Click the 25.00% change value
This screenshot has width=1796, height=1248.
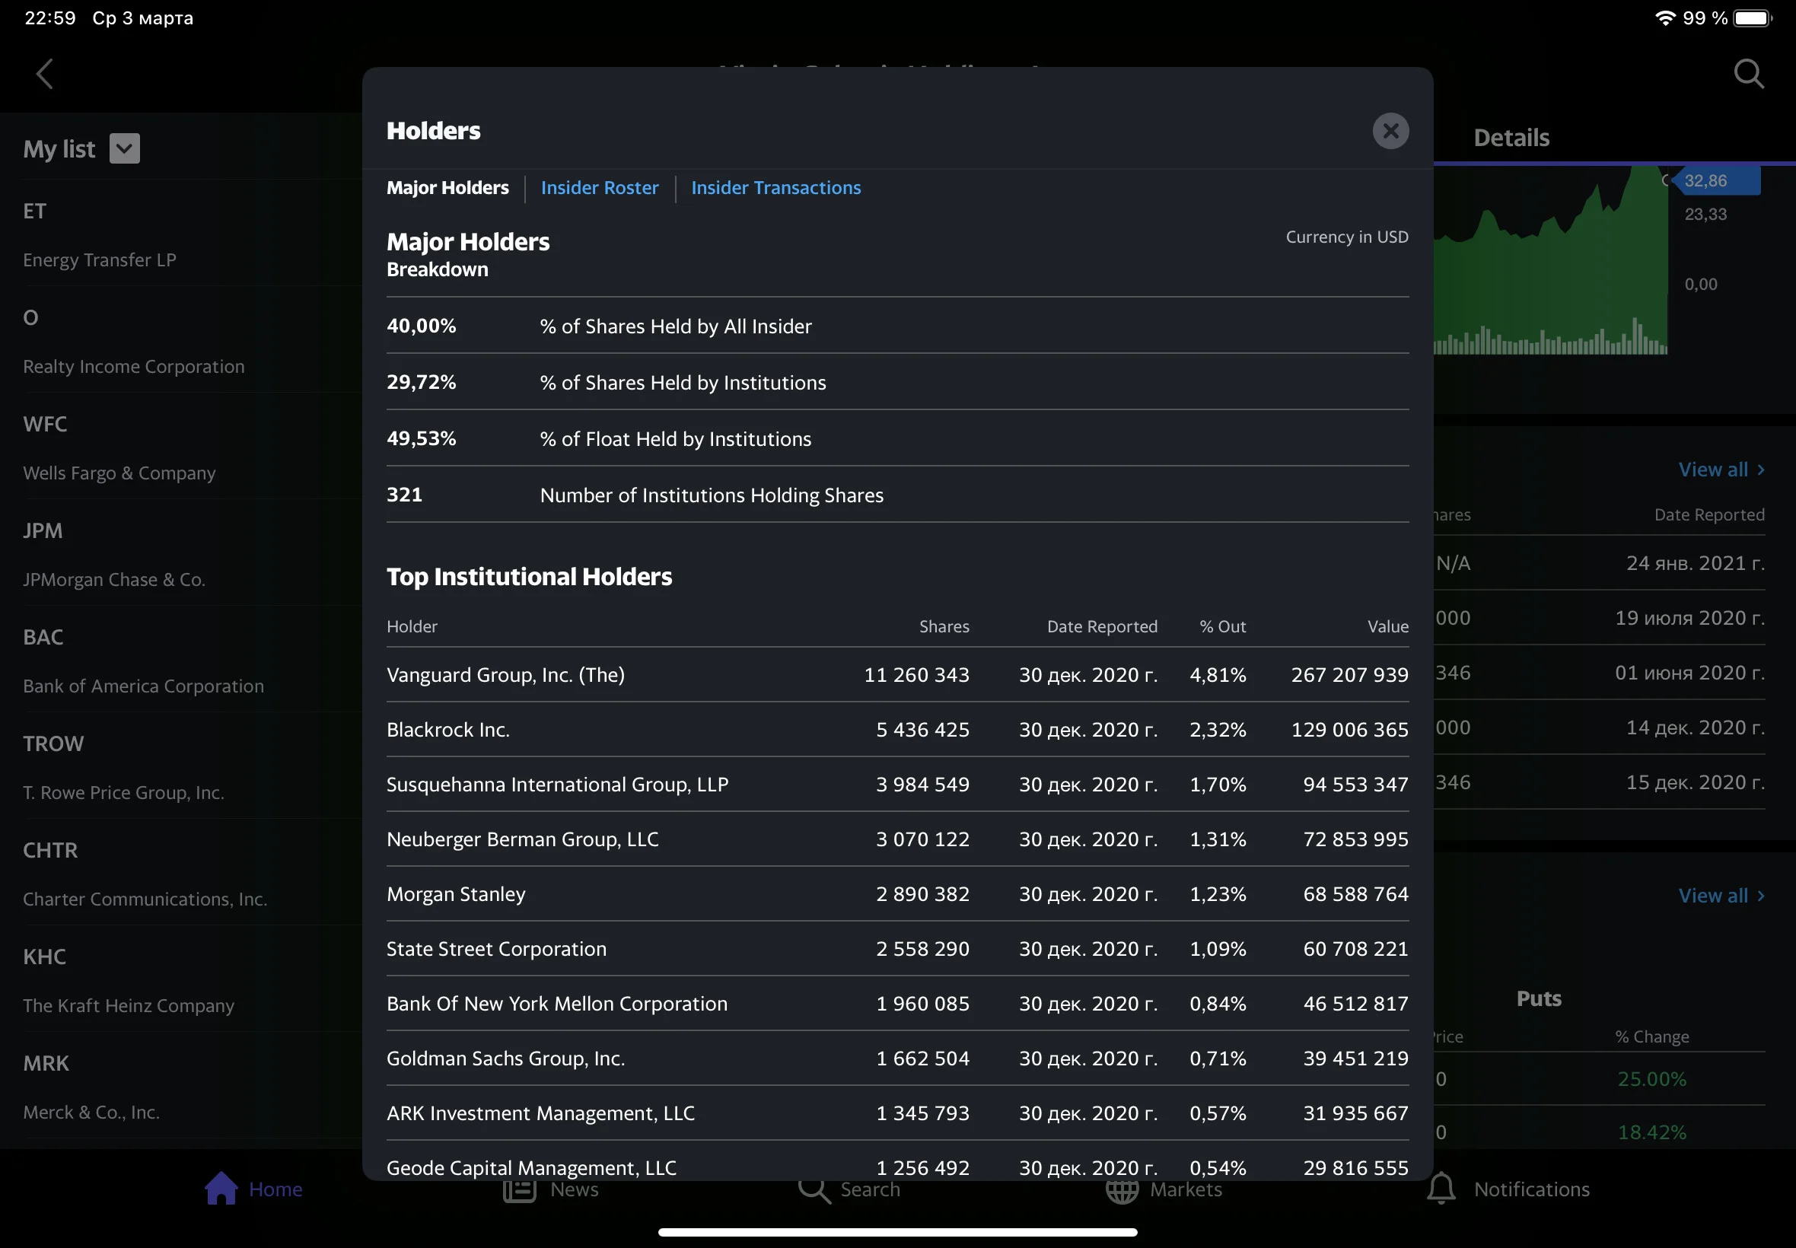pyautogui.click(x=1651, y=1079)
